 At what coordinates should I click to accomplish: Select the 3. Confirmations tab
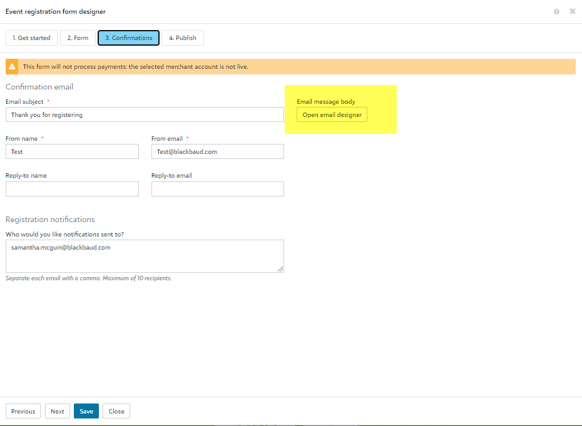tap(128, 38)
